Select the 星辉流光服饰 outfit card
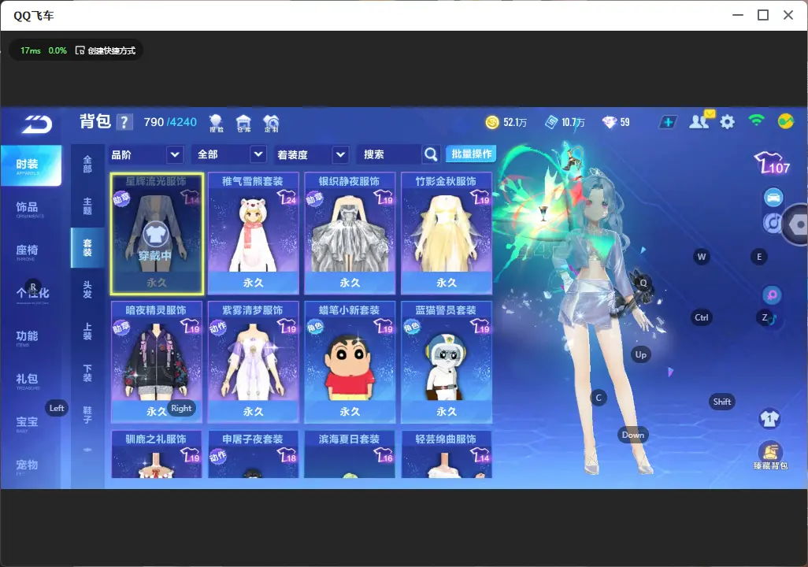808x567 pixels. coord(158,234)
